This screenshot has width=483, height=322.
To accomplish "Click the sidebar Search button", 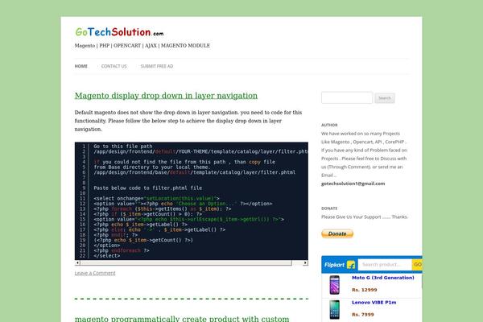I will [385, 98].
